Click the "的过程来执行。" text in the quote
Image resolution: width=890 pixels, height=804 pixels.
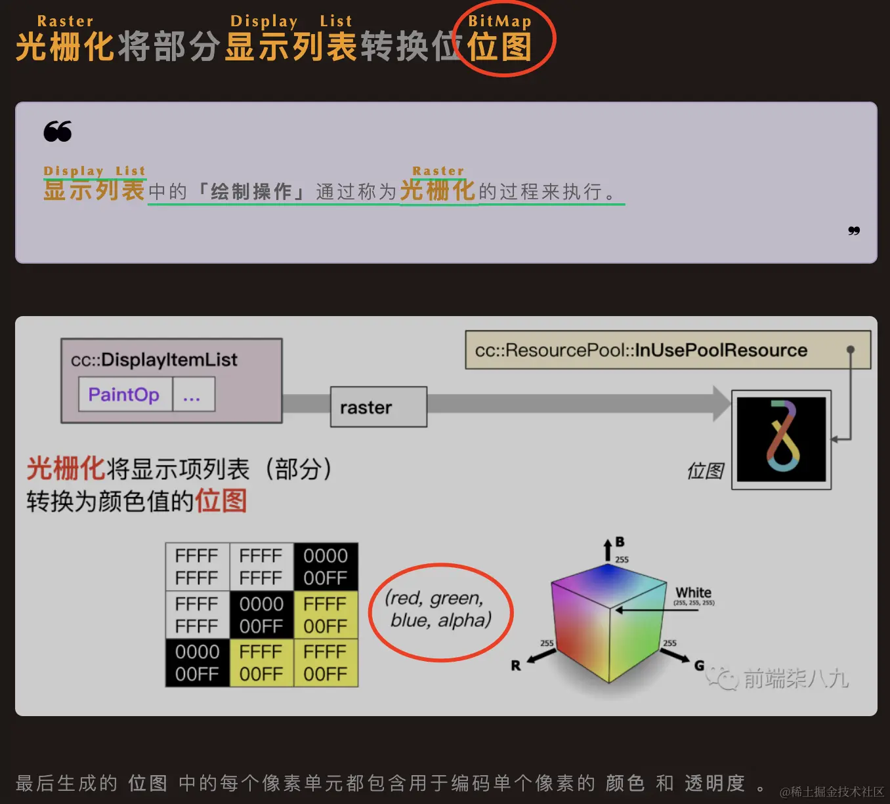[550, 191]
